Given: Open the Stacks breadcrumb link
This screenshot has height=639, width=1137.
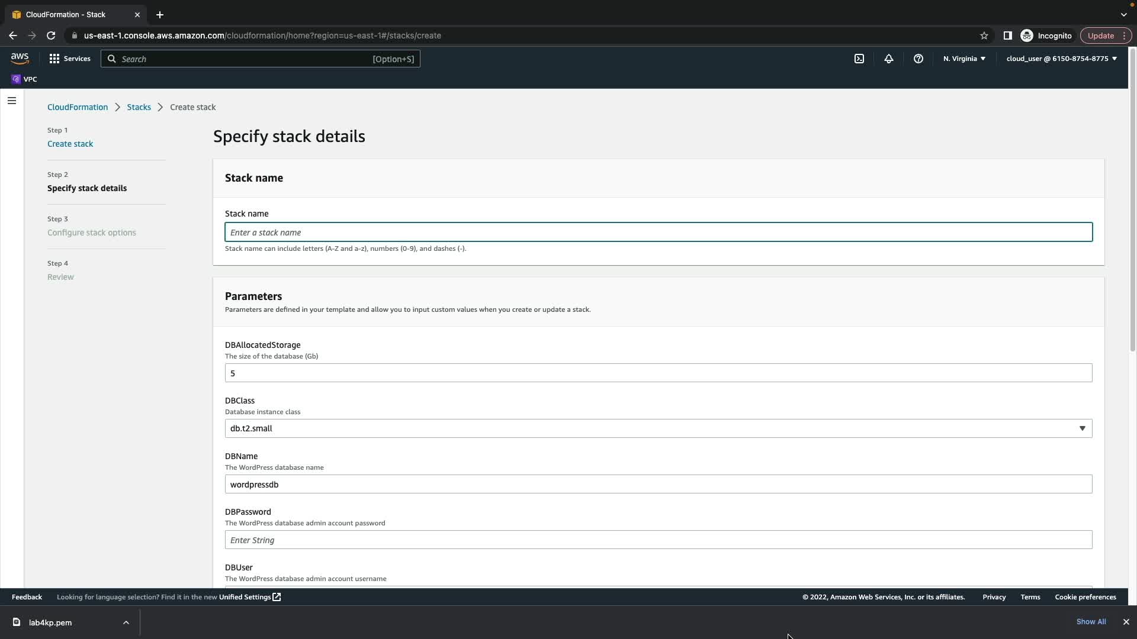Looking at the screenshot, I should tap(139, 107).
